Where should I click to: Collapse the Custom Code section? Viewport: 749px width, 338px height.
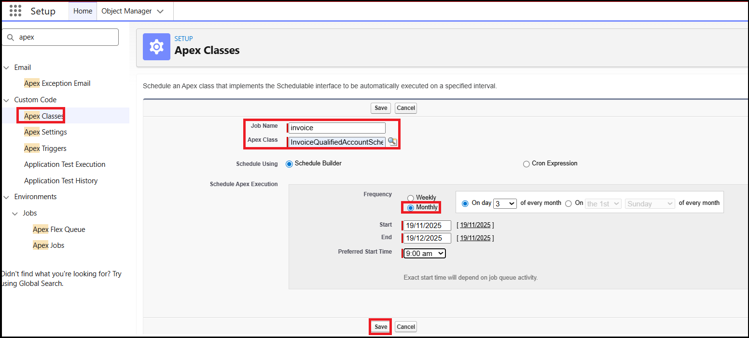click(x=6, y=100)
